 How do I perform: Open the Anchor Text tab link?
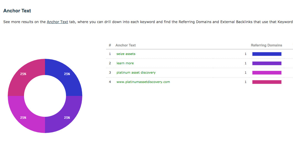point(57,22)
